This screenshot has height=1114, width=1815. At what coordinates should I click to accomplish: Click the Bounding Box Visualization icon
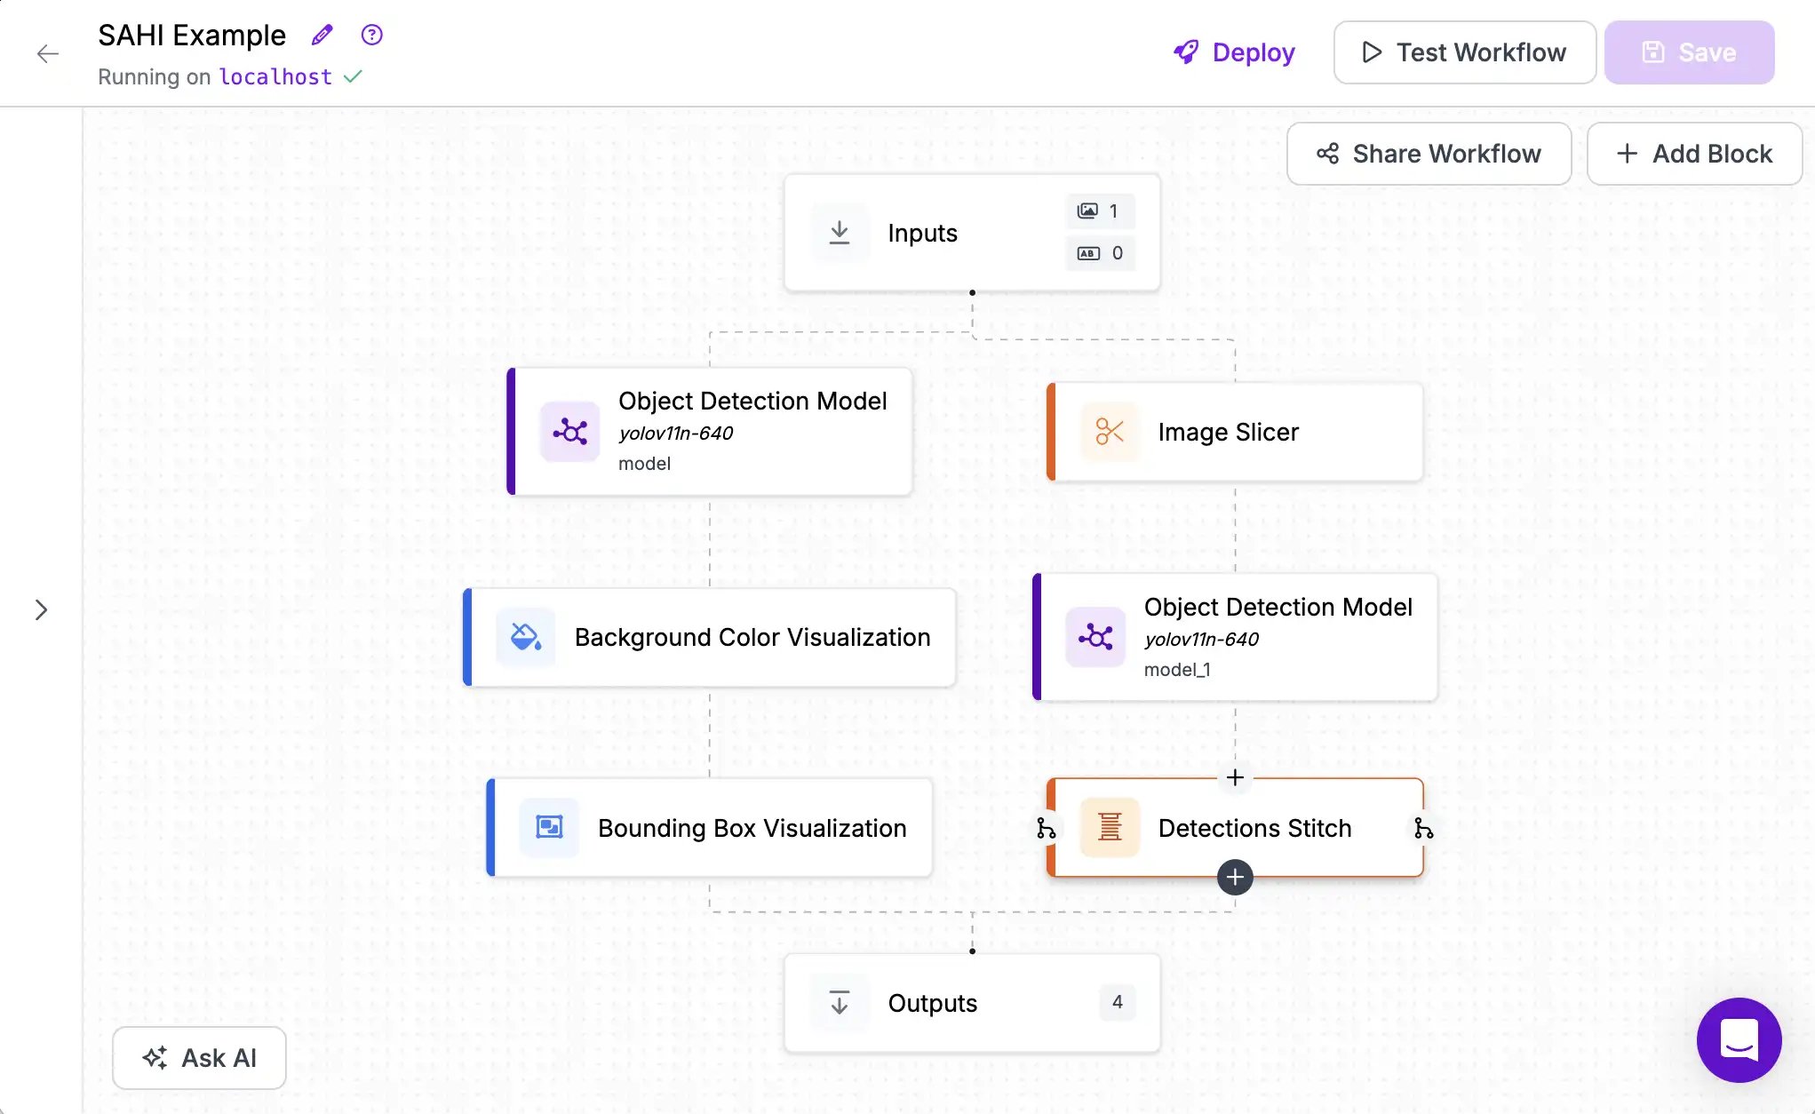(x=549, y=828)
